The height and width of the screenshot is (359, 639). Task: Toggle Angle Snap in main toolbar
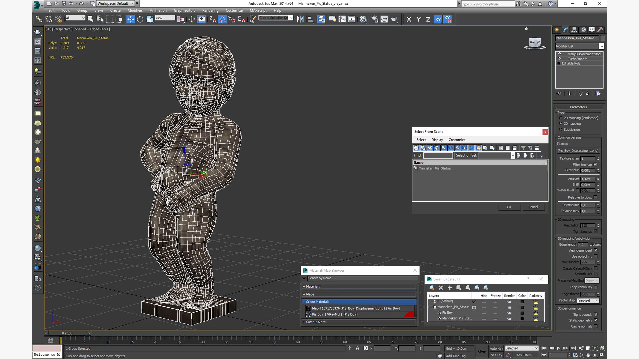point(222,19)
